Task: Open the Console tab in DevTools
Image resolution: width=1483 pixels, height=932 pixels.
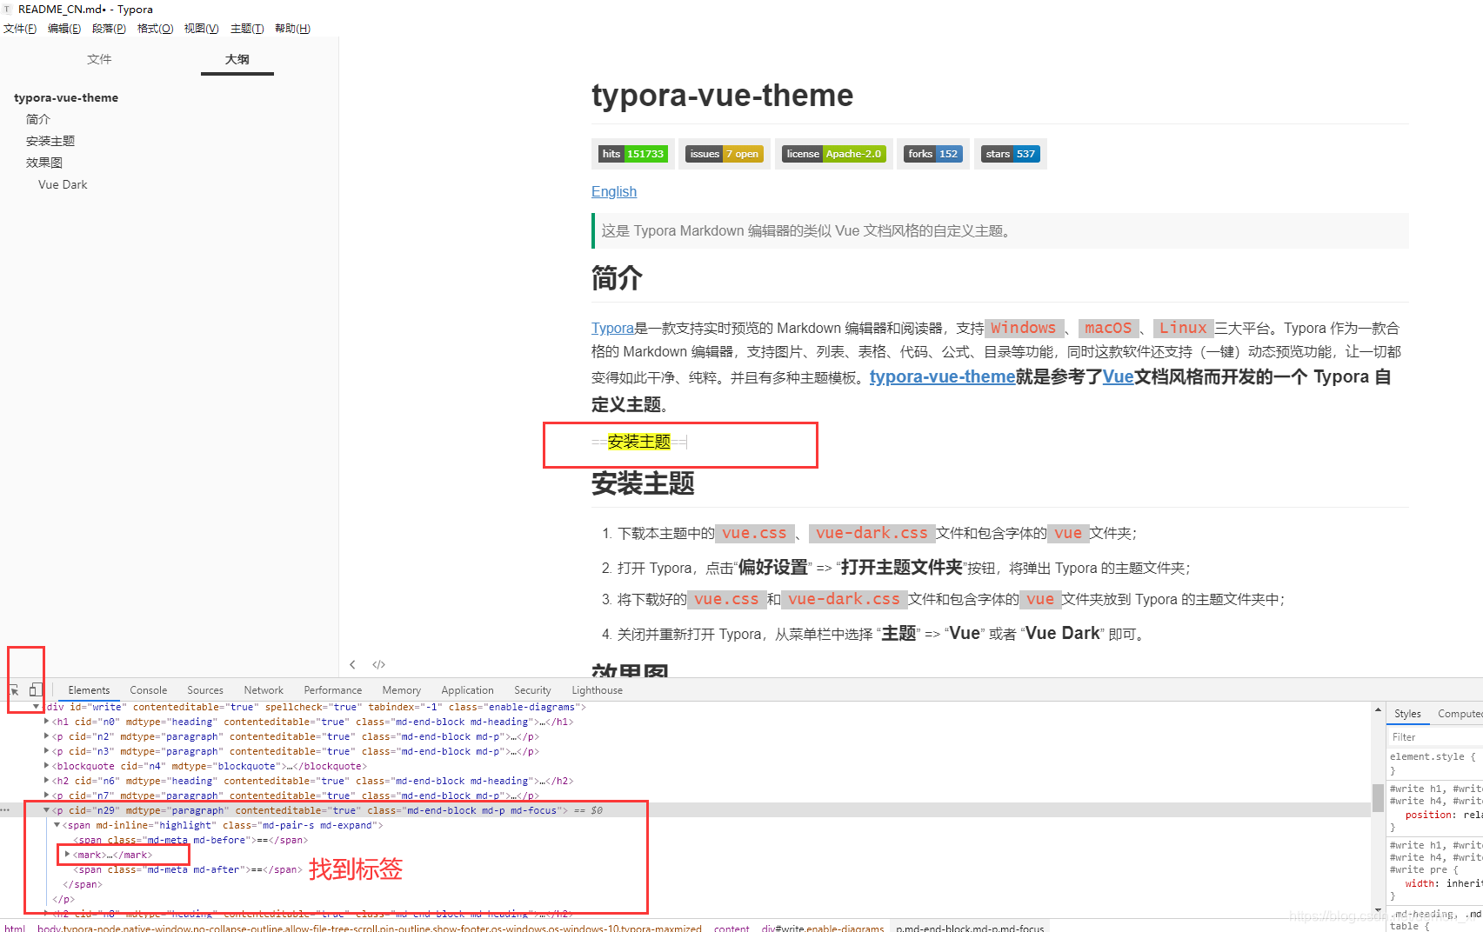Action: (x=148, y=689)
